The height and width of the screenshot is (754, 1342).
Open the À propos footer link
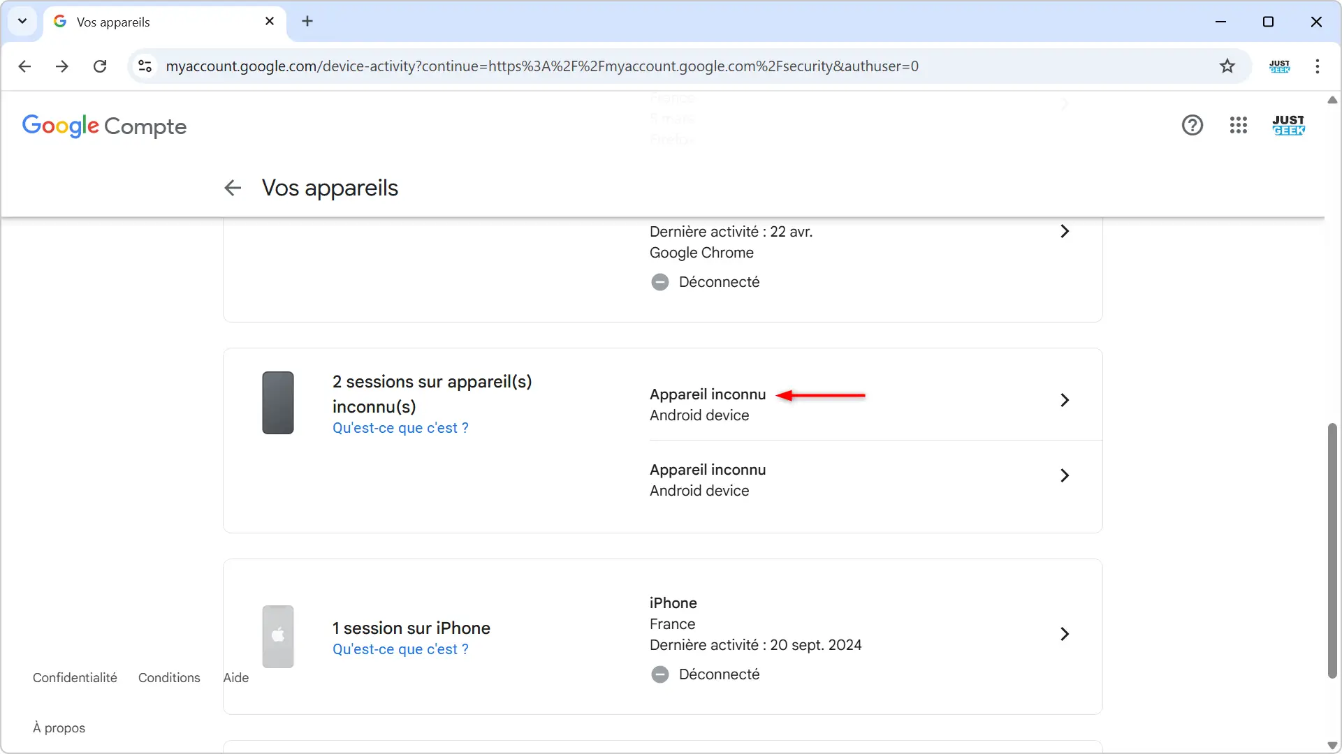click(x=59, y=728)
